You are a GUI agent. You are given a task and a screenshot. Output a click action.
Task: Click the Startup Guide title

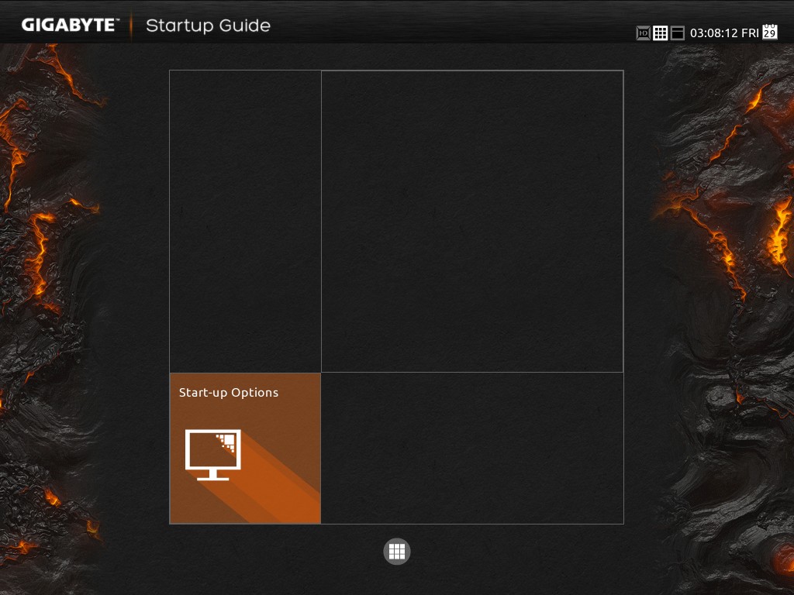pos(208,26)
